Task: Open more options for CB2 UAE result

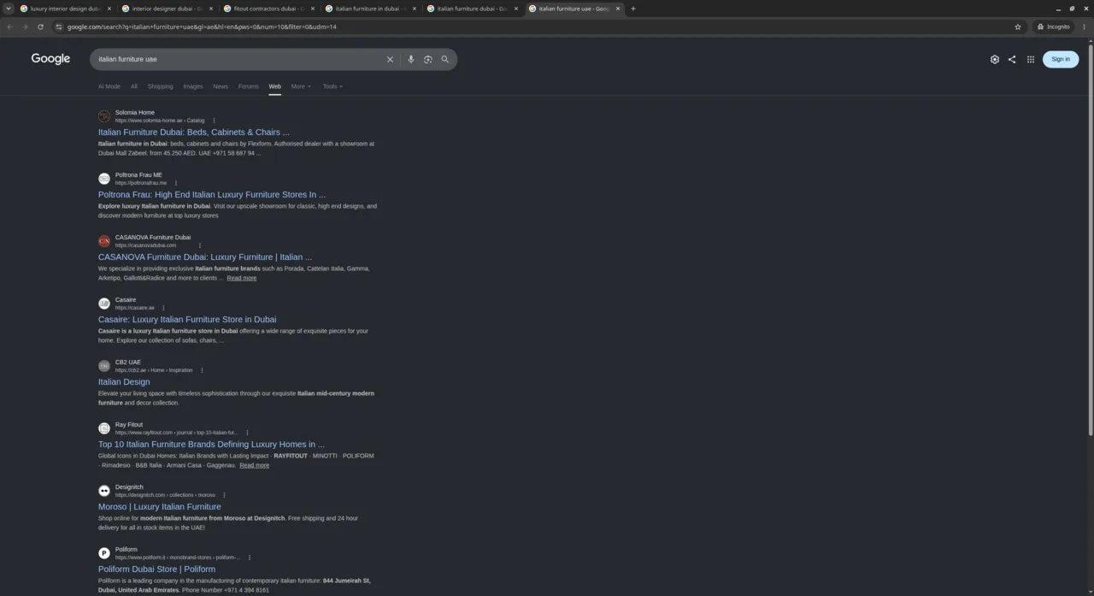Action: [202, 370]
